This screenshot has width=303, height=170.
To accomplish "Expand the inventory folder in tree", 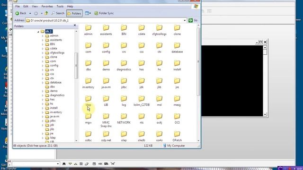I will pyautogui.click(x=43, y=112).
